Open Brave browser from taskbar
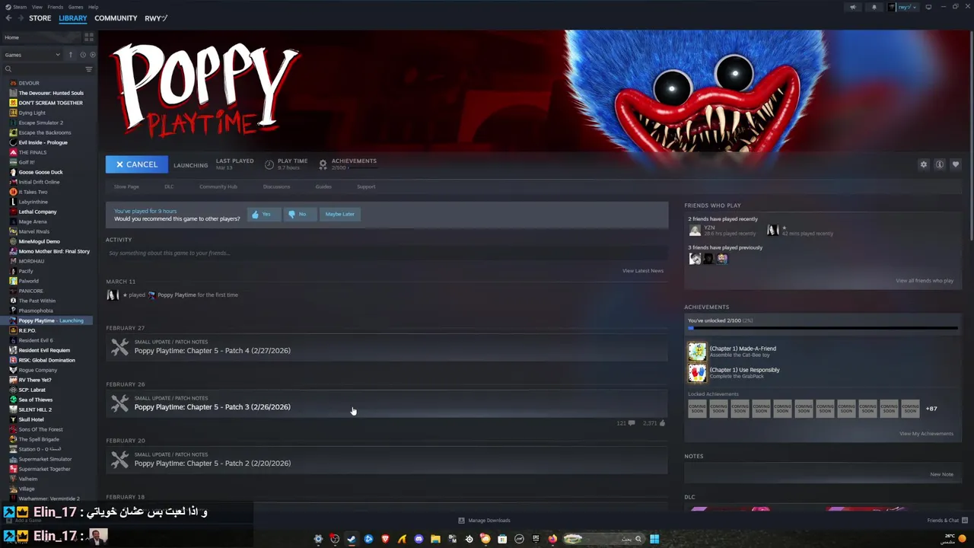The height and width of the screenshot is (548, 974). [385, 539]
